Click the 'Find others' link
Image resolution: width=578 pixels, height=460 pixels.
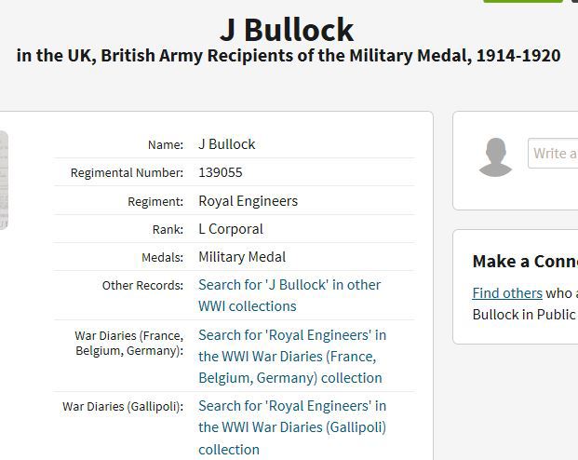[507, 292]
